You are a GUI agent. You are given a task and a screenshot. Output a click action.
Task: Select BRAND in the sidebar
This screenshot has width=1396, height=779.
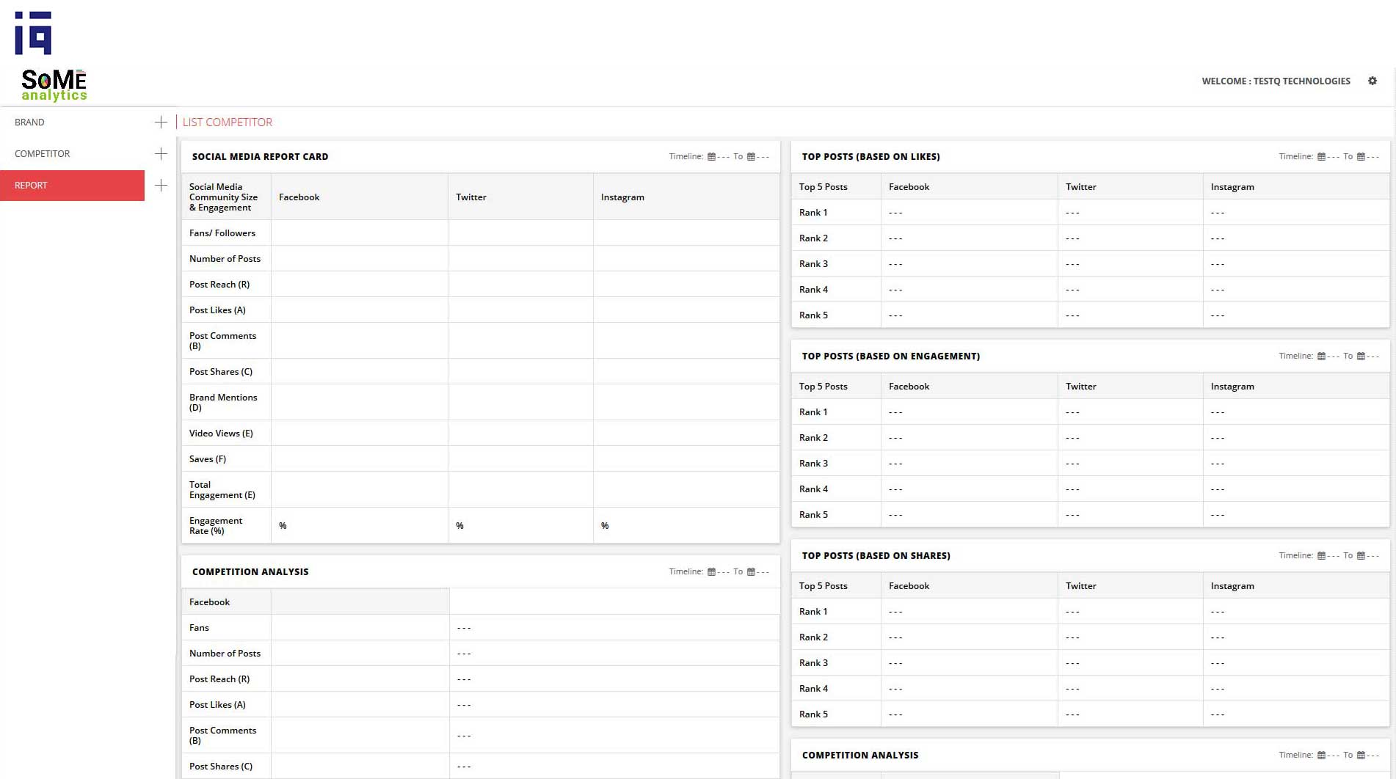29,122
